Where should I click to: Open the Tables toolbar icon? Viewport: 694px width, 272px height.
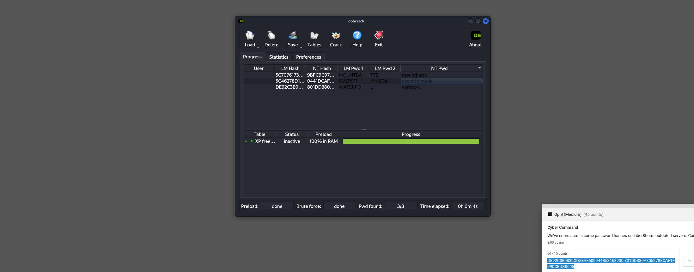click(314, 35)
